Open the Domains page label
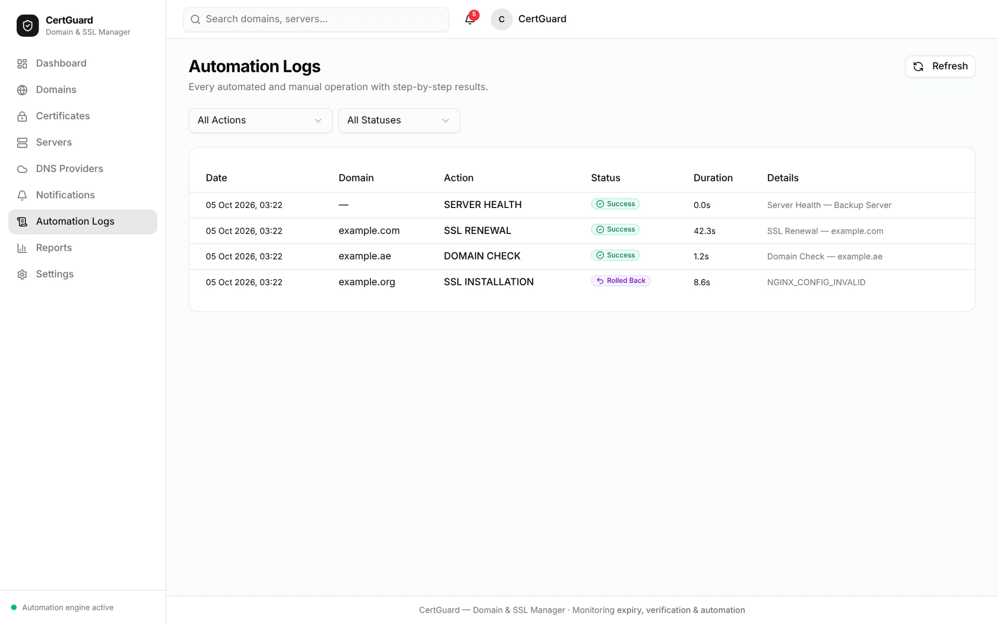Image resolution: width=998 pixels, height=624 pixels. pyautogui.click(x=56, y=90)
